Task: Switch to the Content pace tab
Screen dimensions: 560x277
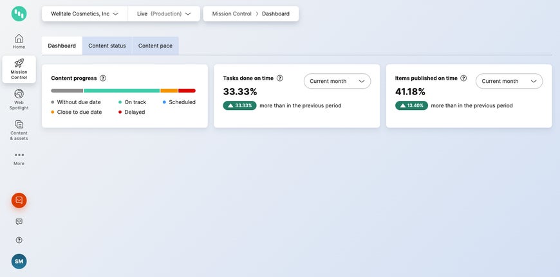Action: [x=155, y=46]
